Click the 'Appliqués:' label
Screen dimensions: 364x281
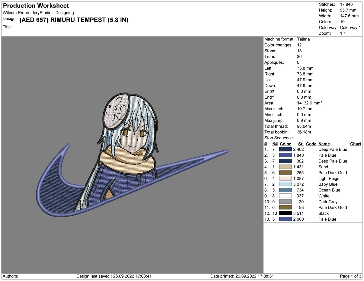274,62
